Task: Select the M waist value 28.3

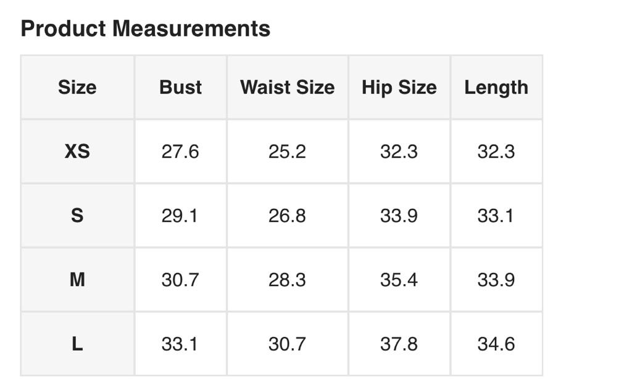Action: click(287, 280)
